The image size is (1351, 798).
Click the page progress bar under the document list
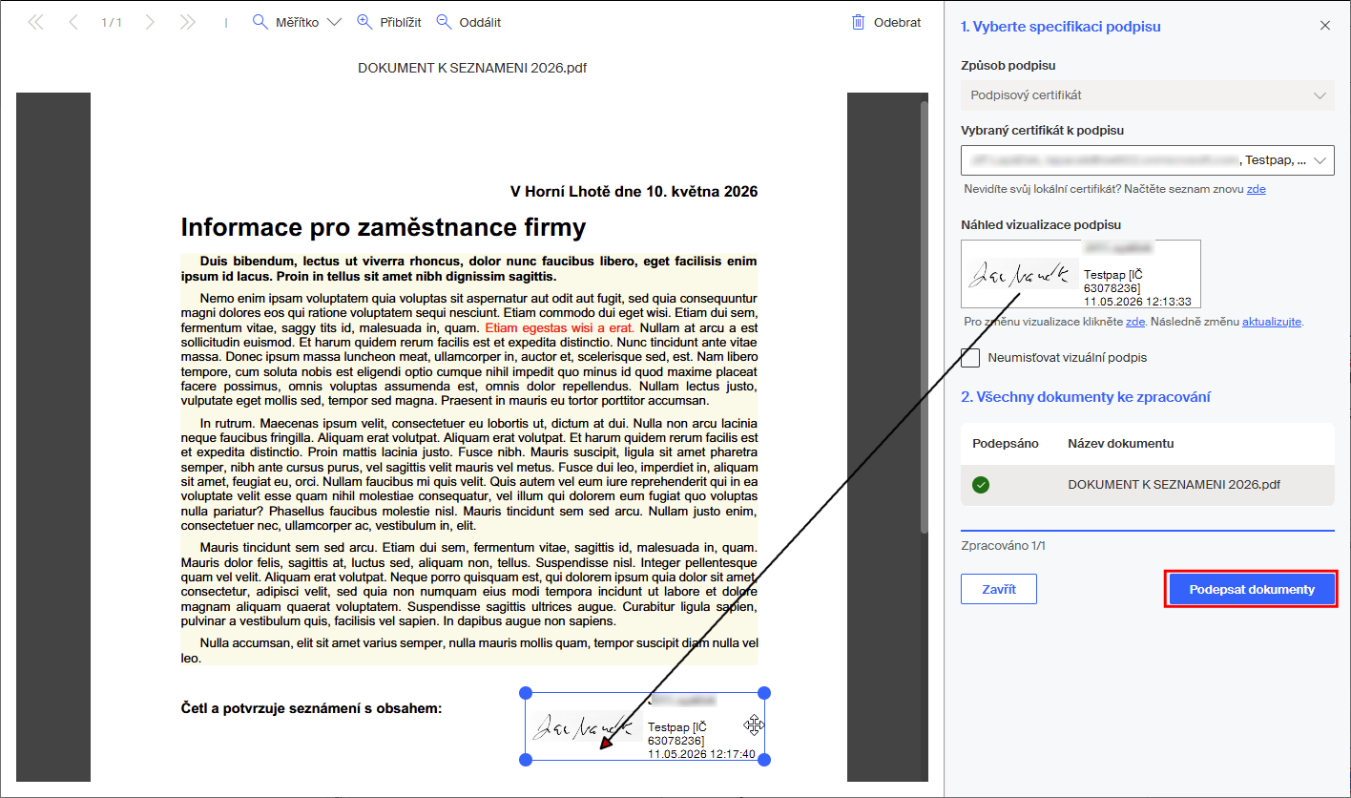[1148, 530]
